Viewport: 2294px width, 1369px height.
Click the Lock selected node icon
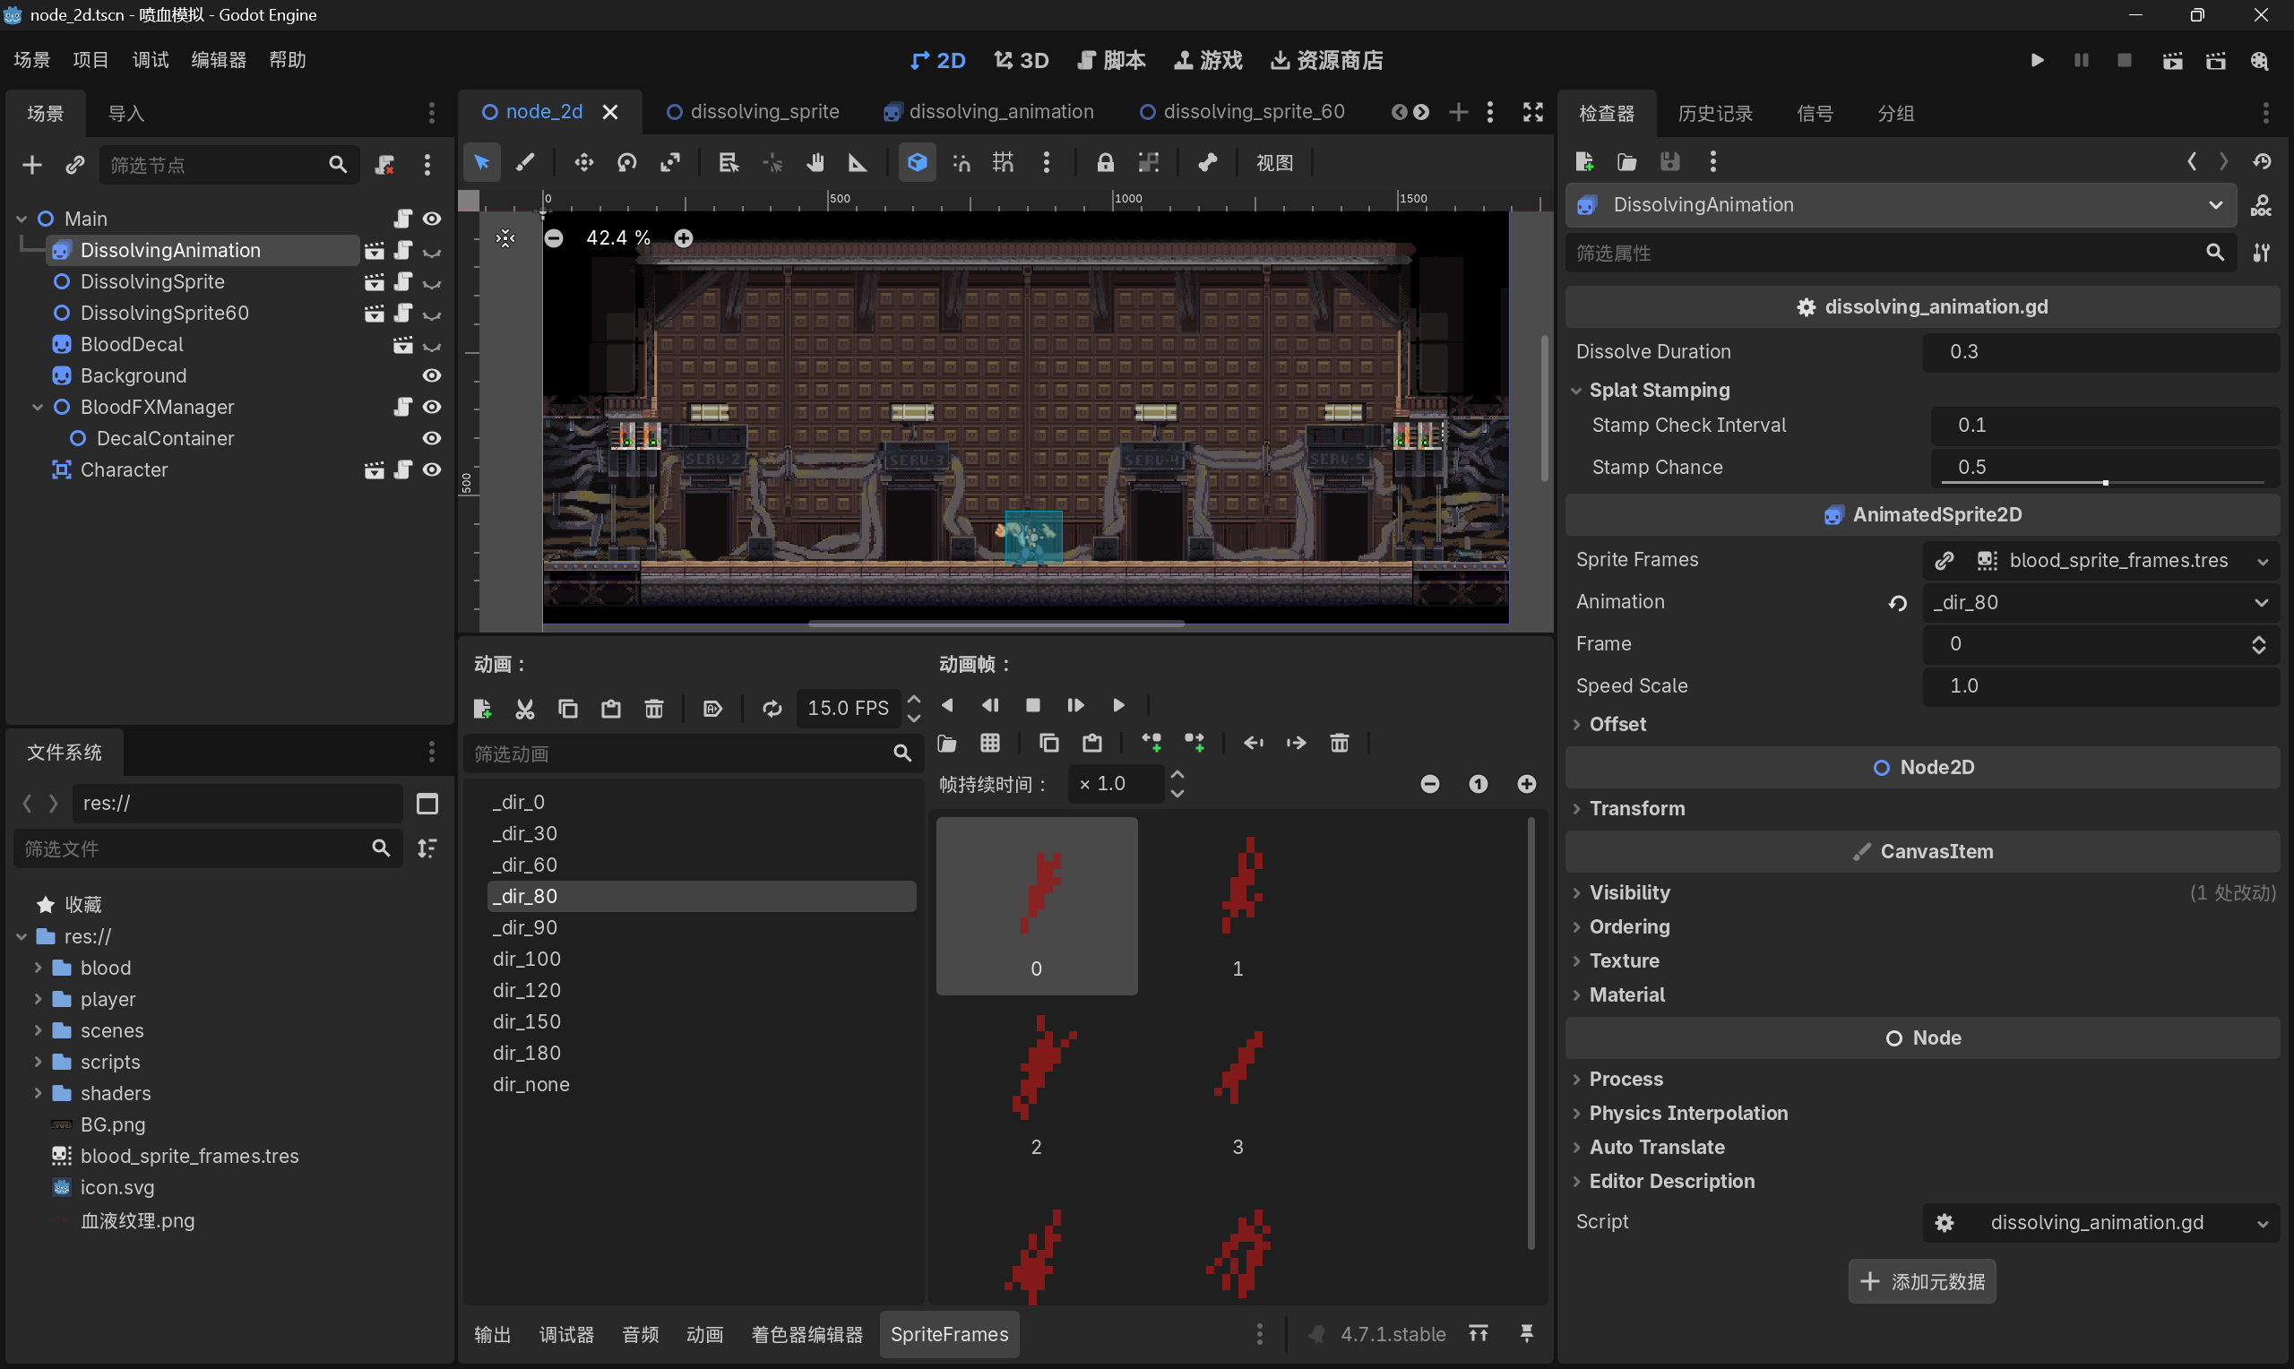click(x=1104, y=163)
